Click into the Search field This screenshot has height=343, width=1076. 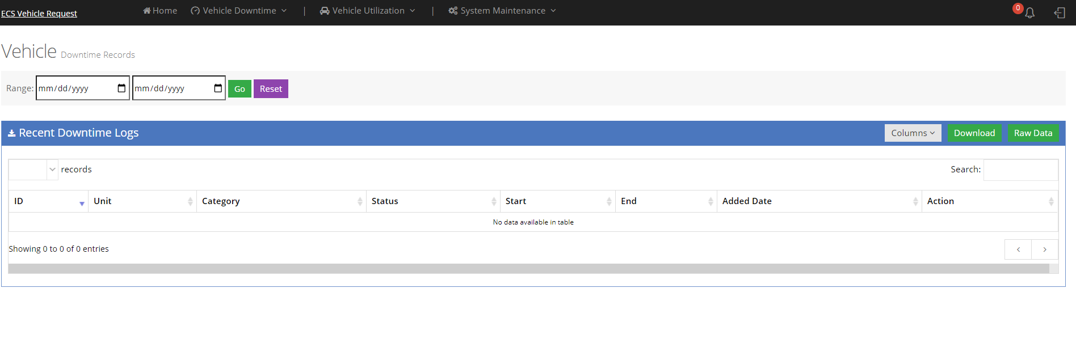point(1020,170)
